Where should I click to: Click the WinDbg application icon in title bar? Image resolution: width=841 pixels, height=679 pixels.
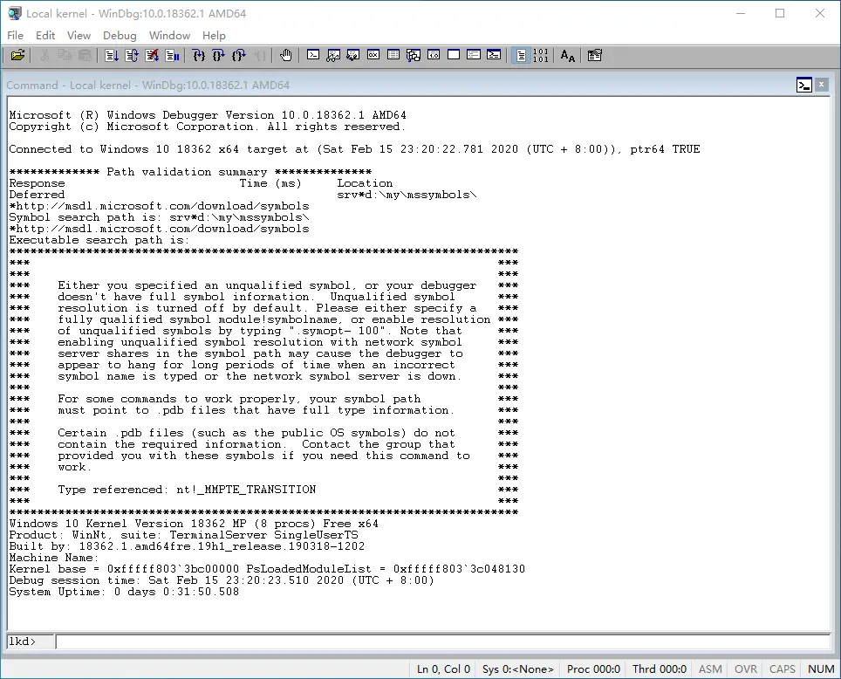pyautogui.click(x=15, y=13)
